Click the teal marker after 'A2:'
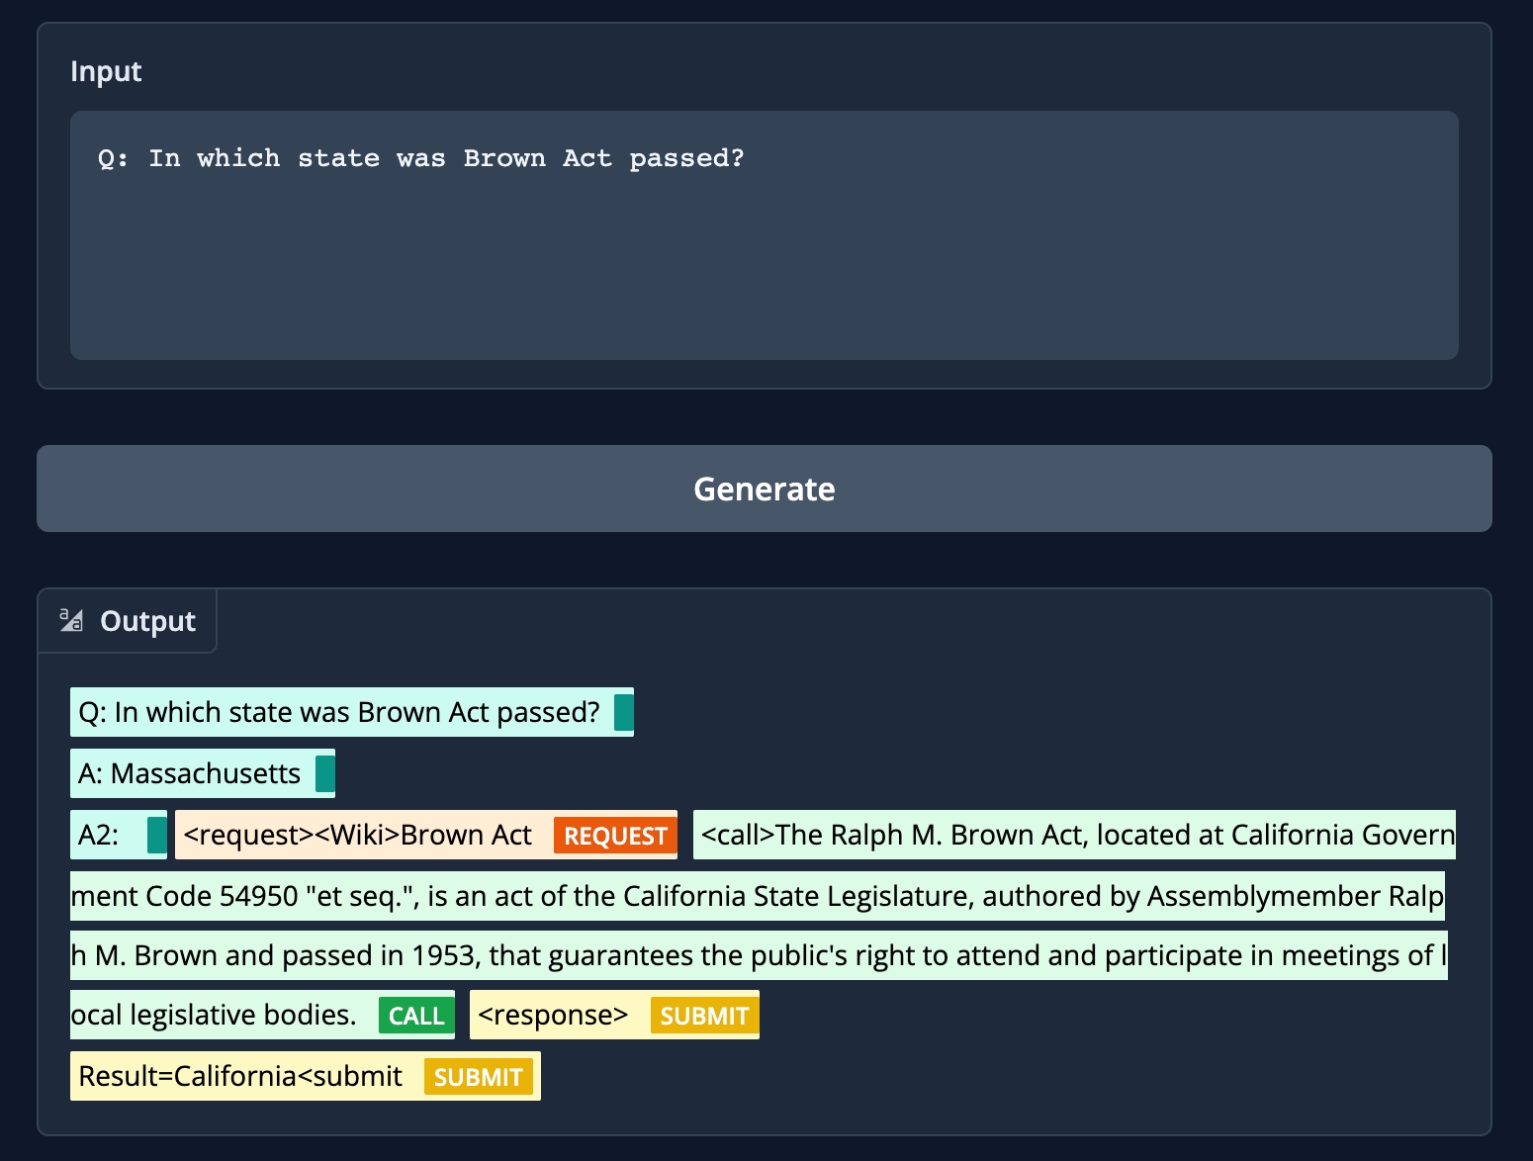The width and height of the screenshot is (1533, 1161). point(156,835)
